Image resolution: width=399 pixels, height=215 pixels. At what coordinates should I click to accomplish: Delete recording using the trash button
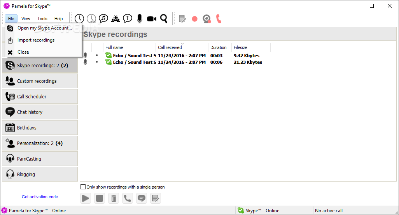(114, 198)
